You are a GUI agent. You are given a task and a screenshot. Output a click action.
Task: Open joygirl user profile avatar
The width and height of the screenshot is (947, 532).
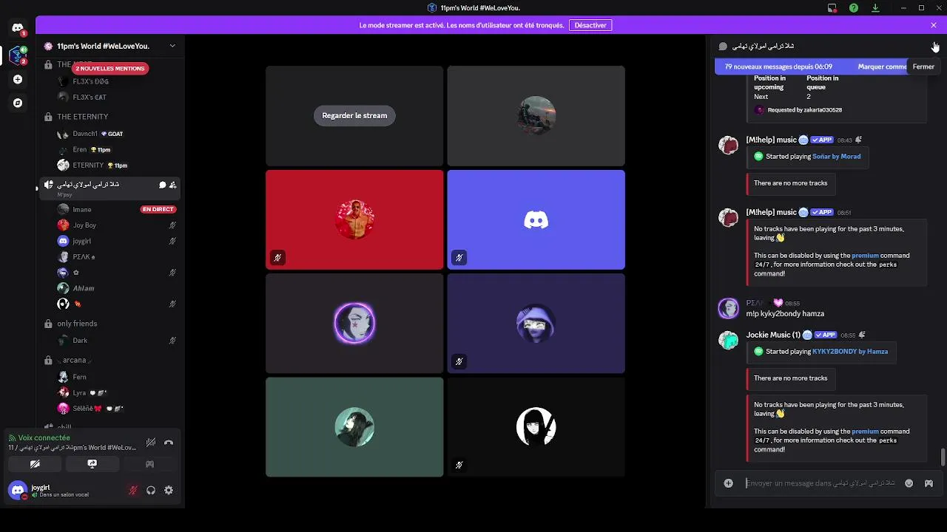click(x=18, y=490)
